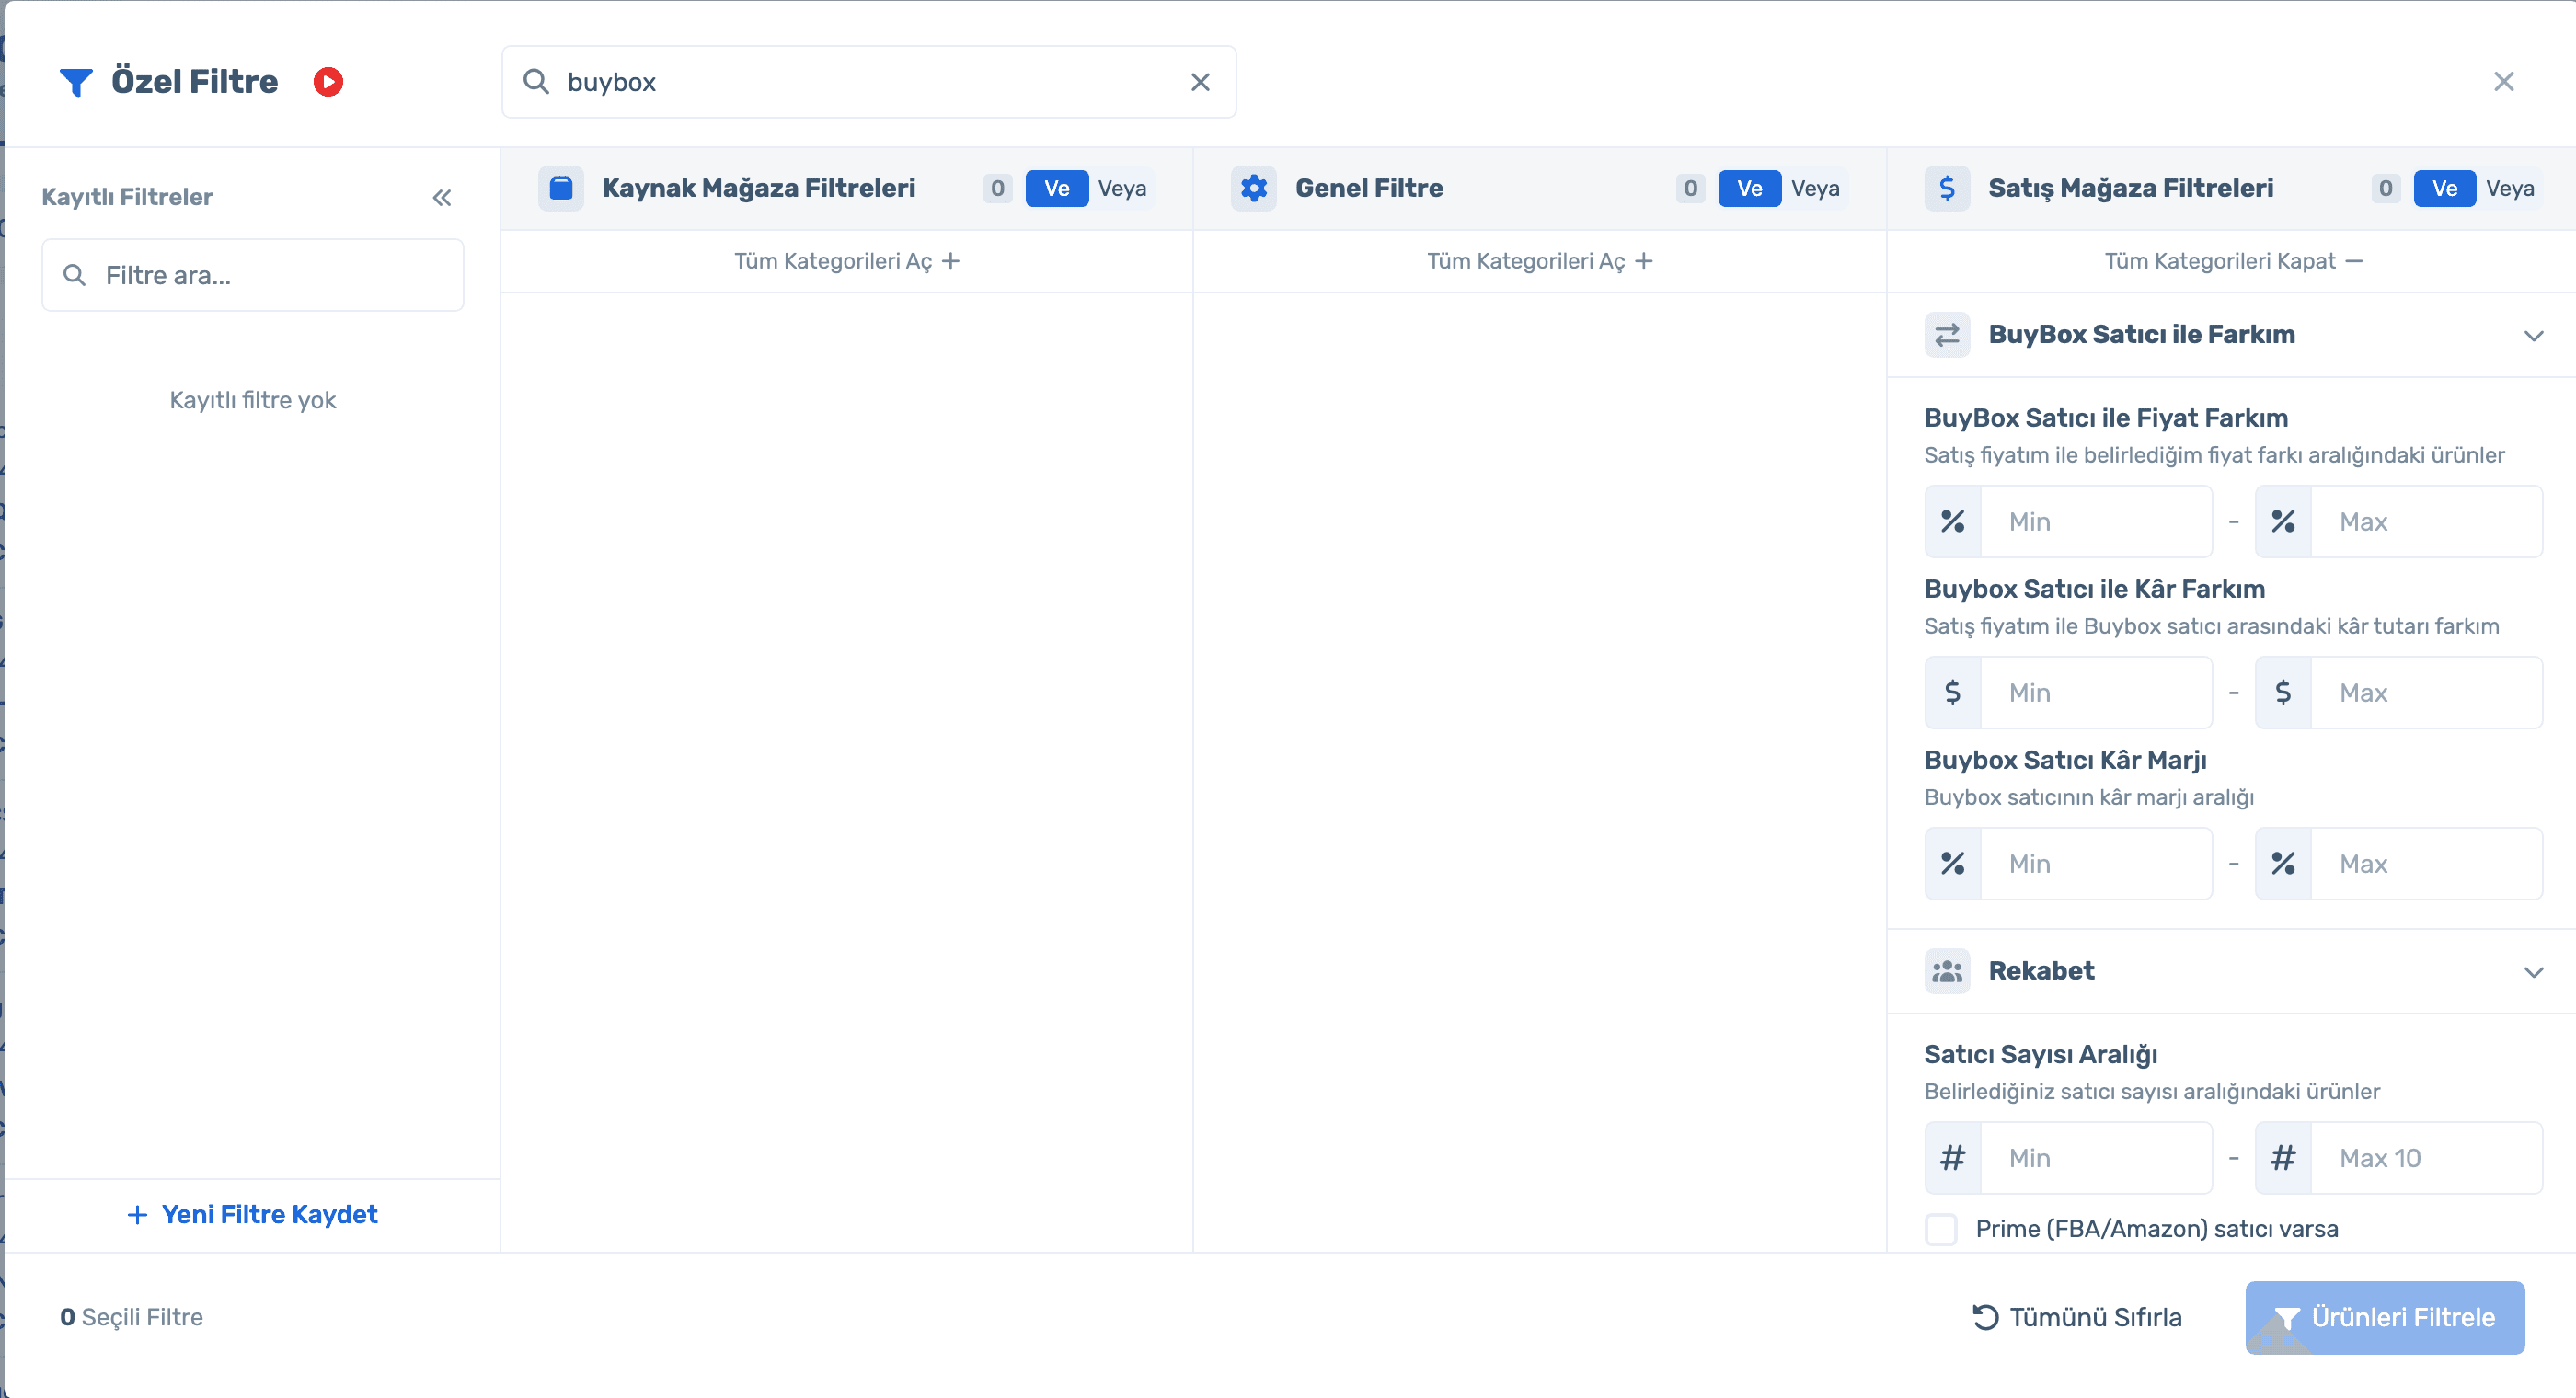Click Max field of Buybox Satıcı Kâr Marjı
Screen dimensions: 2576x1398
tap(2426, 864)
